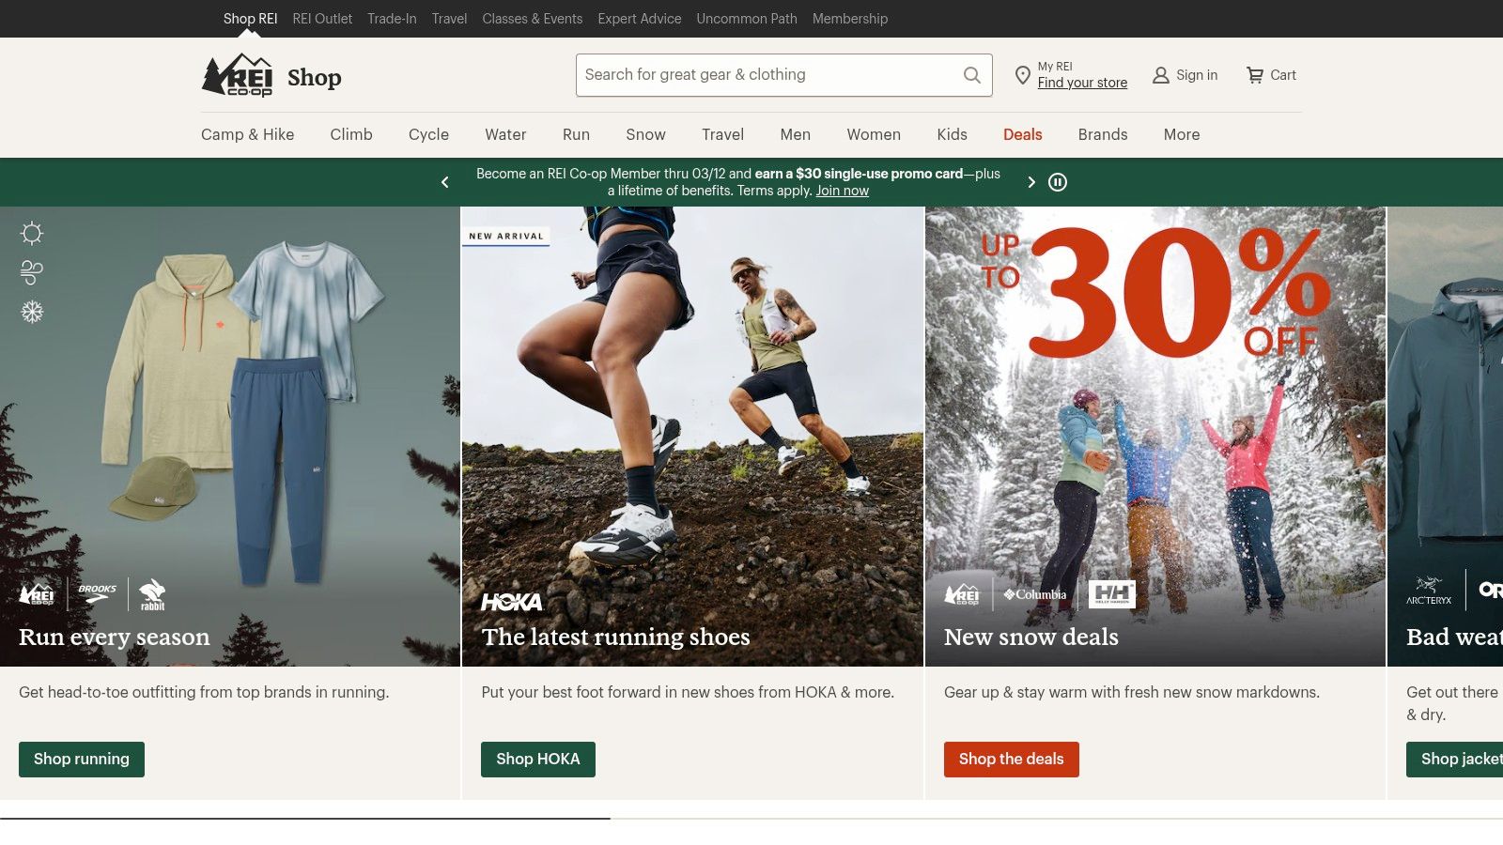Click the 'Shop' title beside the logo
Viewport: 1503px width, 845px height.
click(315, 77)
